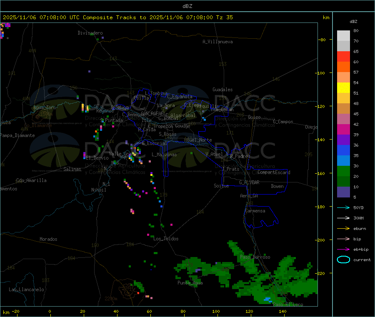Click the Bowen map label
This screenshot has width=375, height=317.
277,186
